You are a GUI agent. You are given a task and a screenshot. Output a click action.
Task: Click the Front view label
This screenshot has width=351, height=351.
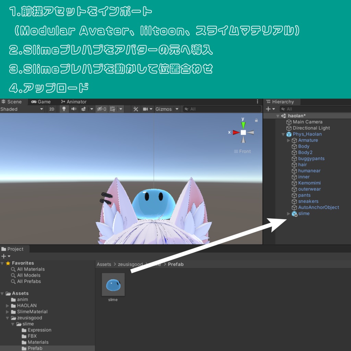click(242, 152)
